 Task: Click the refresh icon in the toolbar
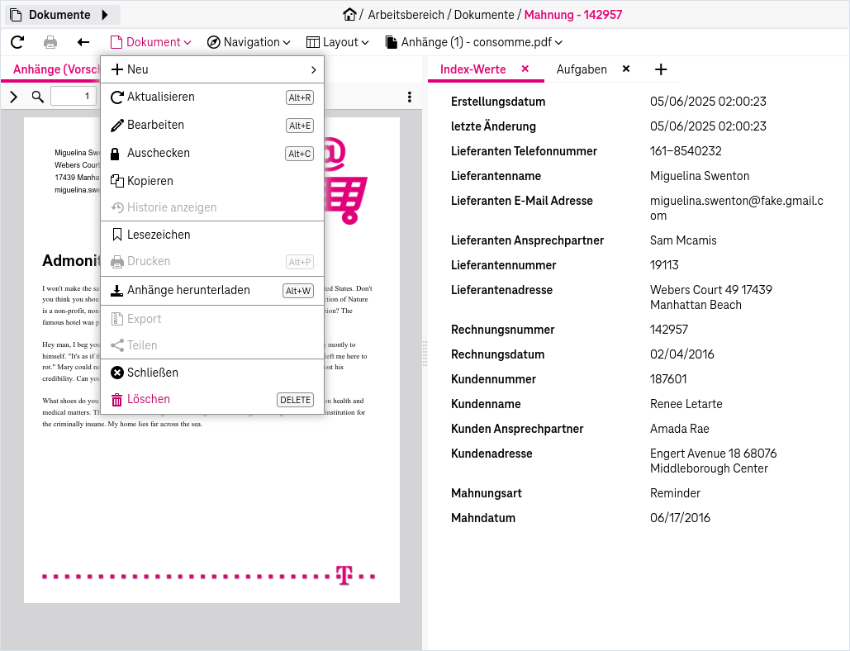click(x=17, y=42)
